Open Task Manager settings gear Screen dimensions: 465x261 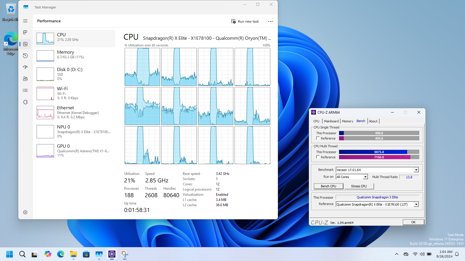(x=25, y=212)
